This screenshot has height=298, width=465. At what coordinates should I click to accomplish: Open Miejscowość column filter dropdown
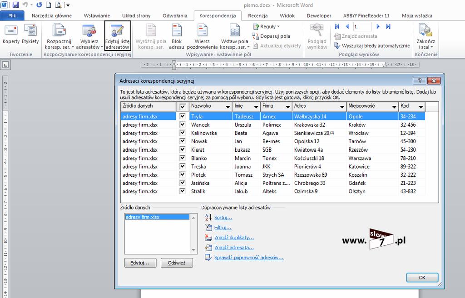tap(394, 107)
